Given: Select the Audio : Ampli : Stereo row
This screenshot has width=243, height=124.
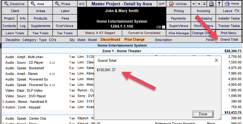Looking at the screenshot, I should point(121,74).
